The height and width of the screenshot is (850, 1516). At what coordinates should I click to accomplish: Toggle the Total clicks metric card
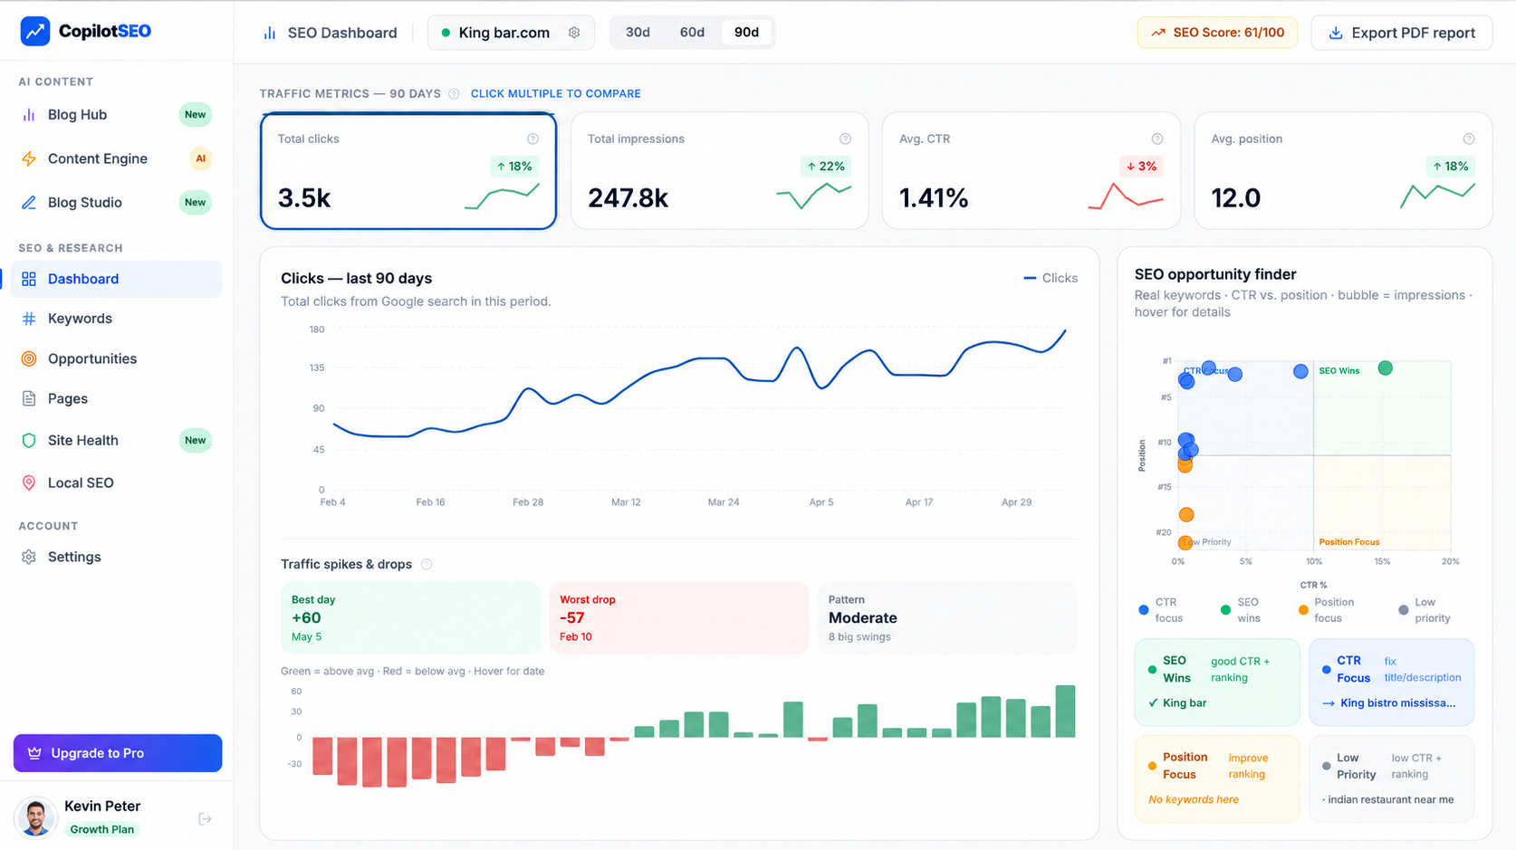pos(408,170)
